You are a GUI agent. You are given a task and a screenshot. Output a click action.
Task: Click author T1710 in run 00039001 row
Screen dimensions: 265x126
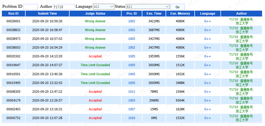[234, 19]
